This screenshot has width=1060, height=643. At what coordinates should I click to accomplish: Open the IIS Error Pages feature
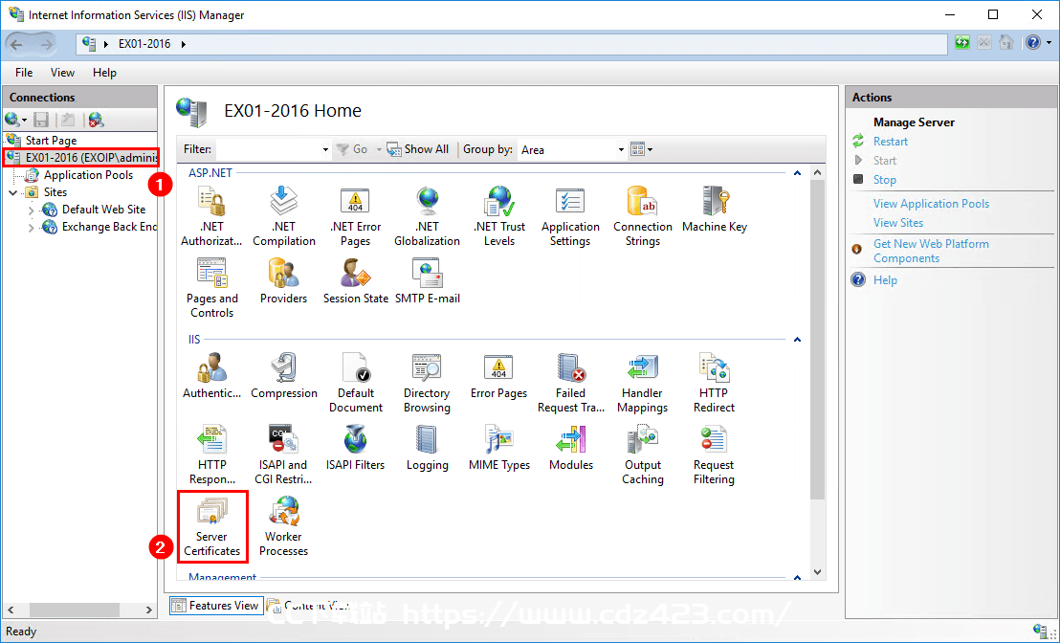[498, 376]
